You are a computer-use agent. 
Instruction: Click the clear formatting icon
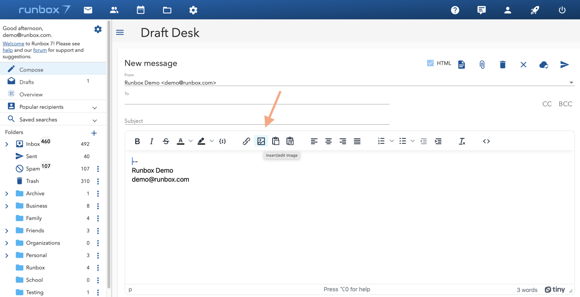coord(462,141)
